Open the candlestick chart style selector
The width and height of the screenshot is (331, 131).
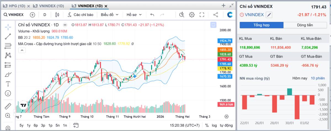57,15
